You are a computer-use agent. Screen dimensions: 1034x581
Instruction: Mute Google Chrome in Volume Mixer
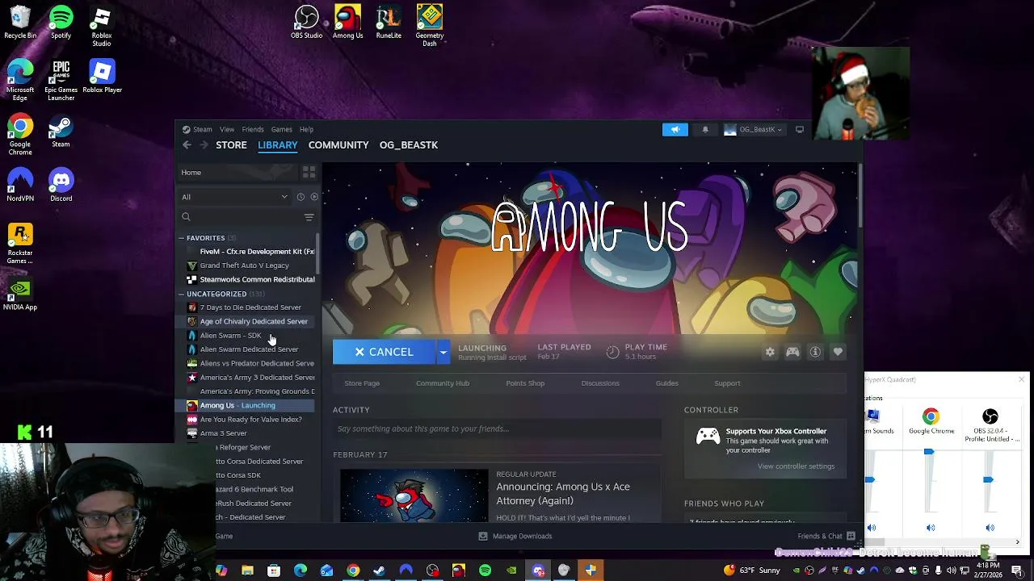pos(931,528)
